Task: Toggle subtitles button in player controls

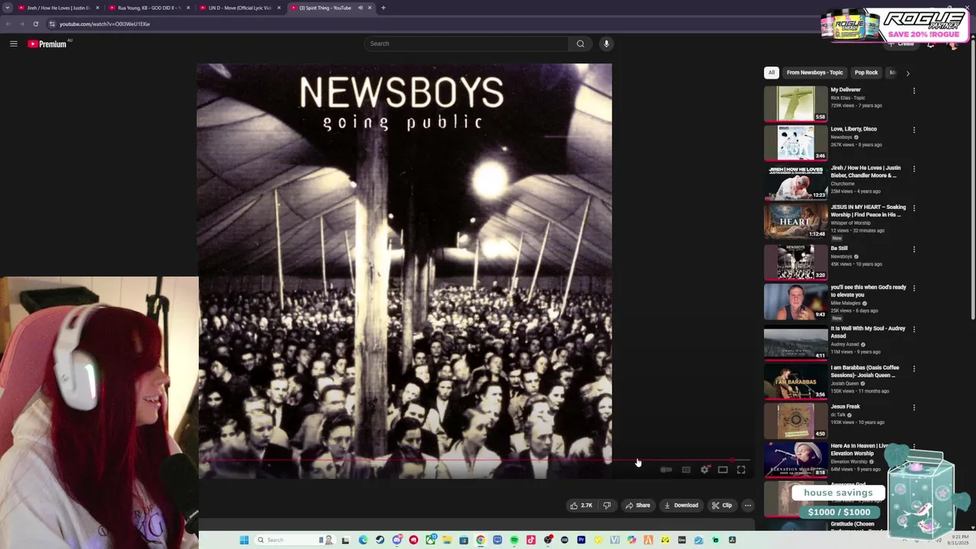Action: pyautogui.click(x=686, y=470)
